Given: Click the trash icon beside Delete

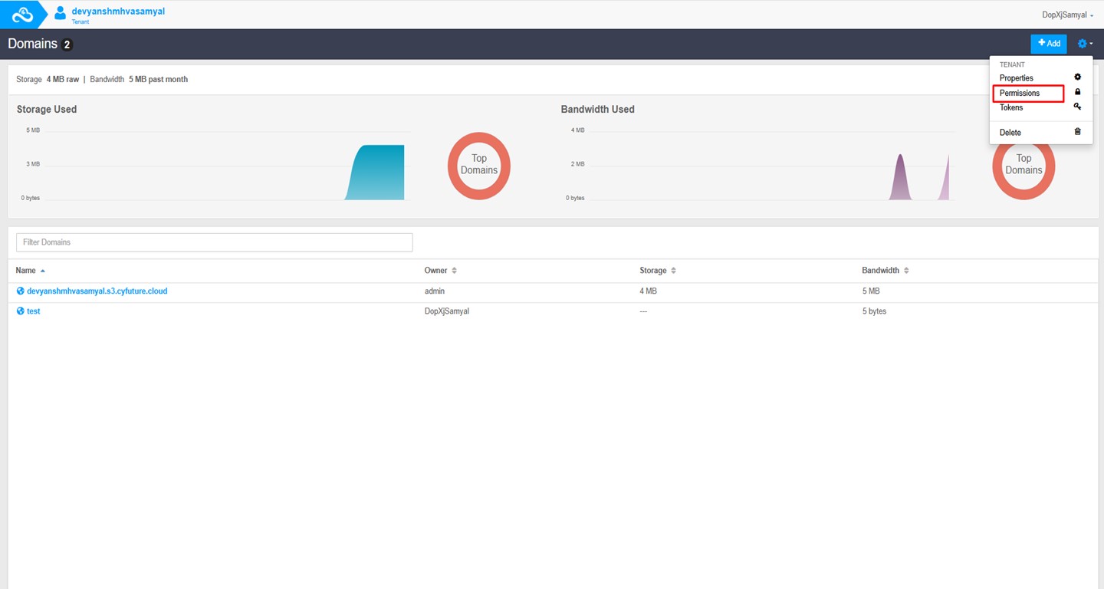Looking at the screenshot, I should (x=1078, y=132).
